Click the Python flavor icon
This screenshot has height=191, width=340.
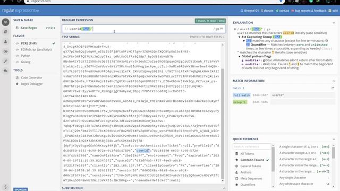coord(17,56)
